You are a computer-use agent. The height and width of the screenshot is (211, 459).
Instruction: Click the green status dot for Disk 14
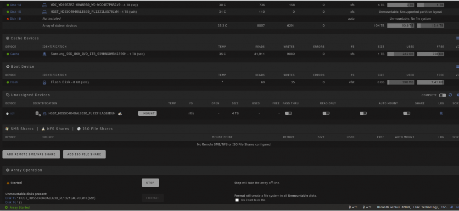(8, 5)
